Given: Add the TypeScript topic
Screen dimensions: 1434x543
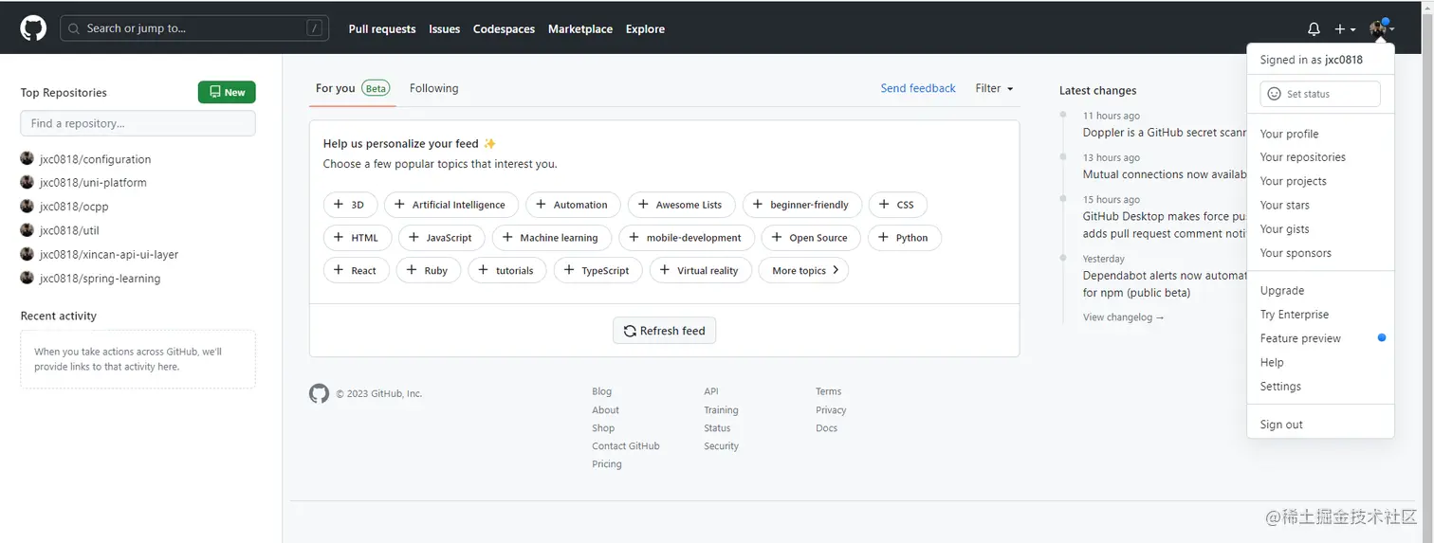Looking at the screenshot, I should coord(598,271).
